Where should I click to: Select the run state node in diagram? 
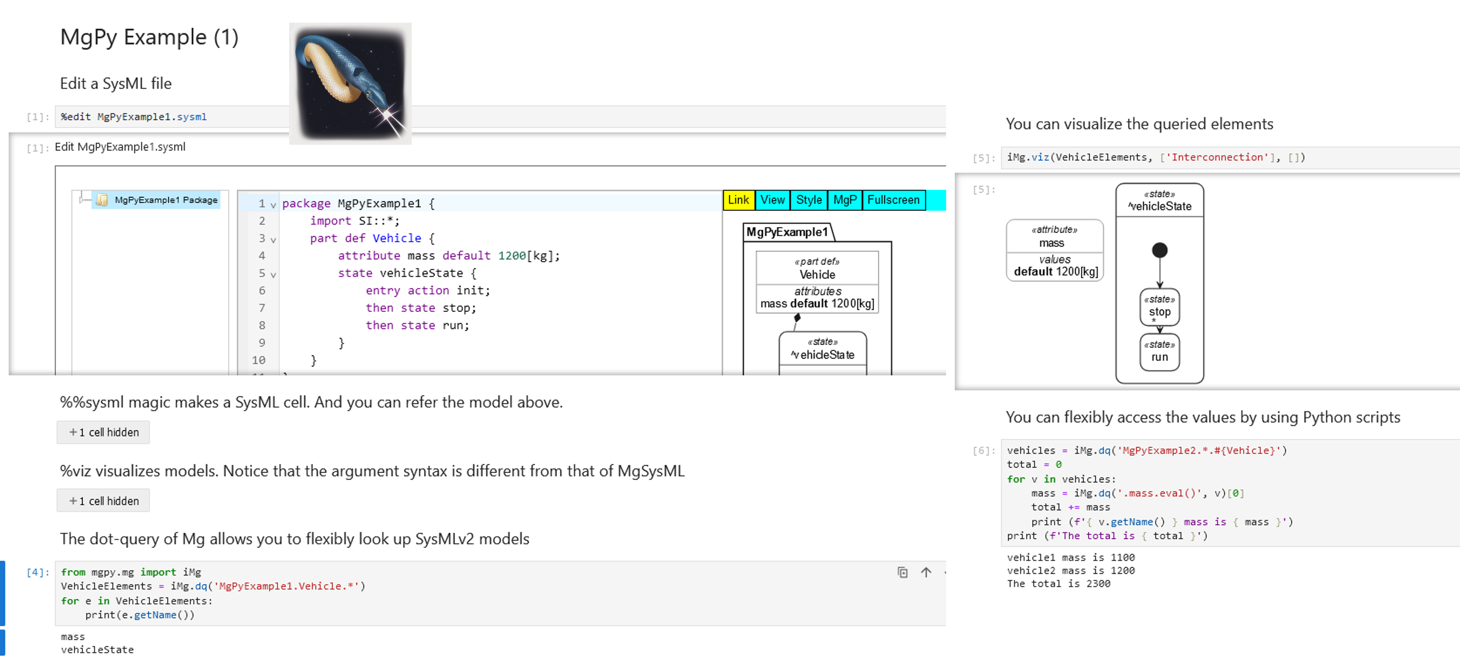click(x=1159, y=352)
